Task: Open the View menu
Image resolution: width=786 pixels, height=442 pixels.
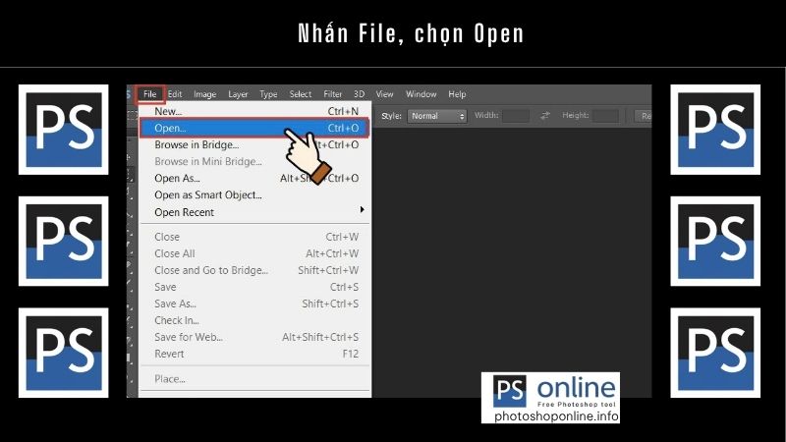Action: [x=384, y=94]
